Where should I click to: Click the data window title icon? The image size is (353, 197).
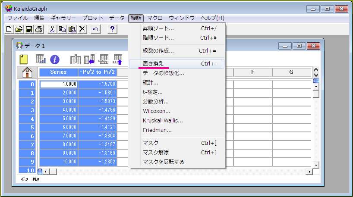(x=19, y=46)
